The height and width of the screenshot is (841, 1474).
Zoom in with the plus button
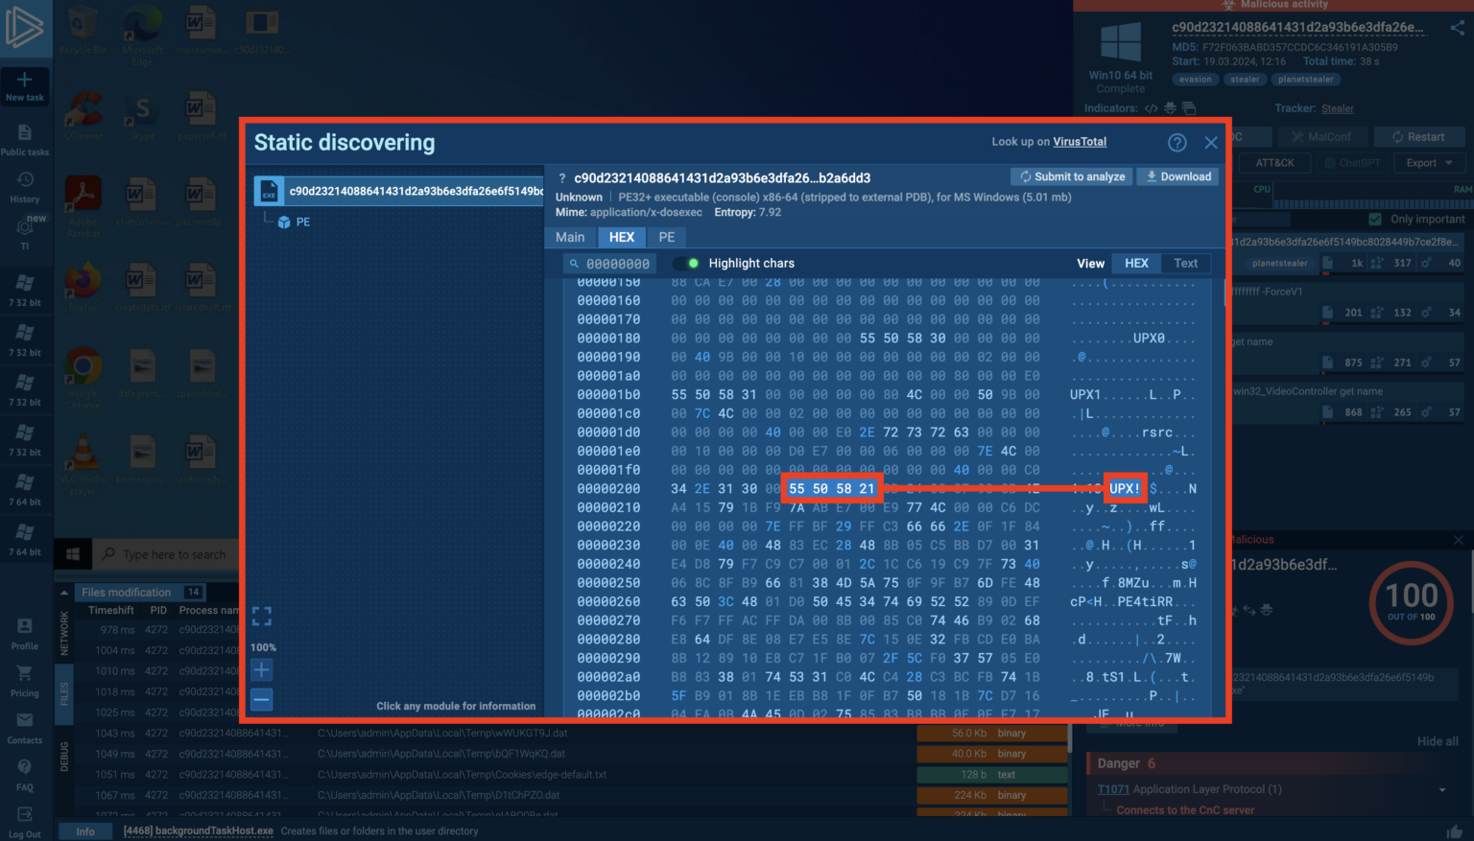coord(261,670)
